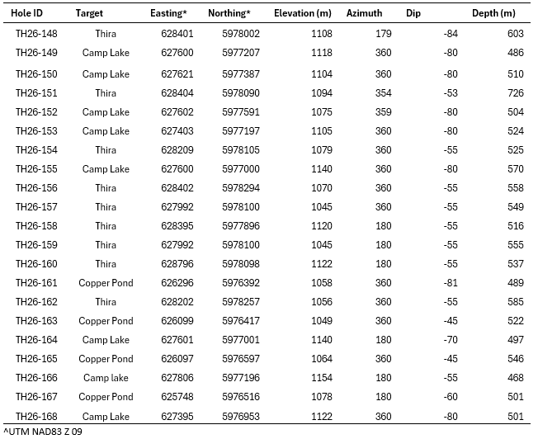Click the Azimuth column header
Screen dimensions: 538x439
364,13
